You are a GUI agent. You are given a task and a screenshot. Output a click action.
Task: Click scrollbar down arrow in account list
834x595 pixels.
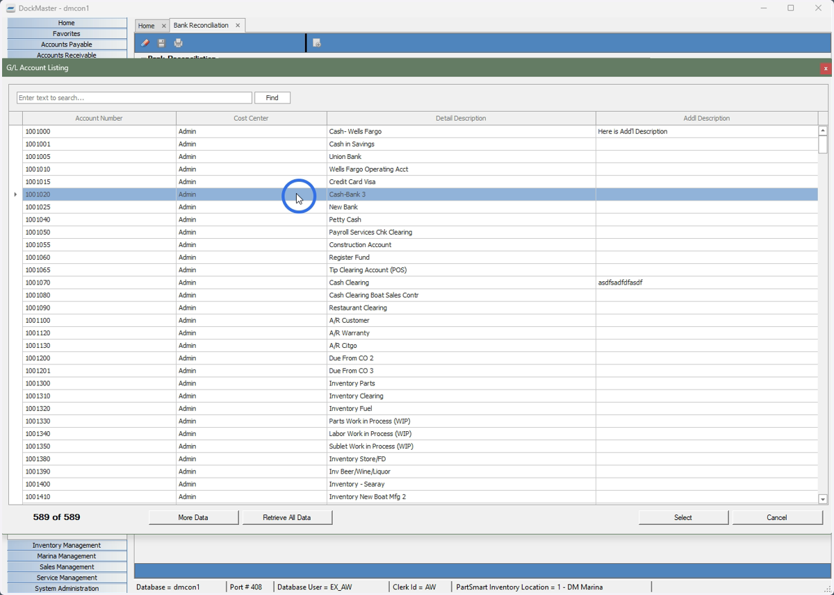pyautogui.click(x=823, y=499)
